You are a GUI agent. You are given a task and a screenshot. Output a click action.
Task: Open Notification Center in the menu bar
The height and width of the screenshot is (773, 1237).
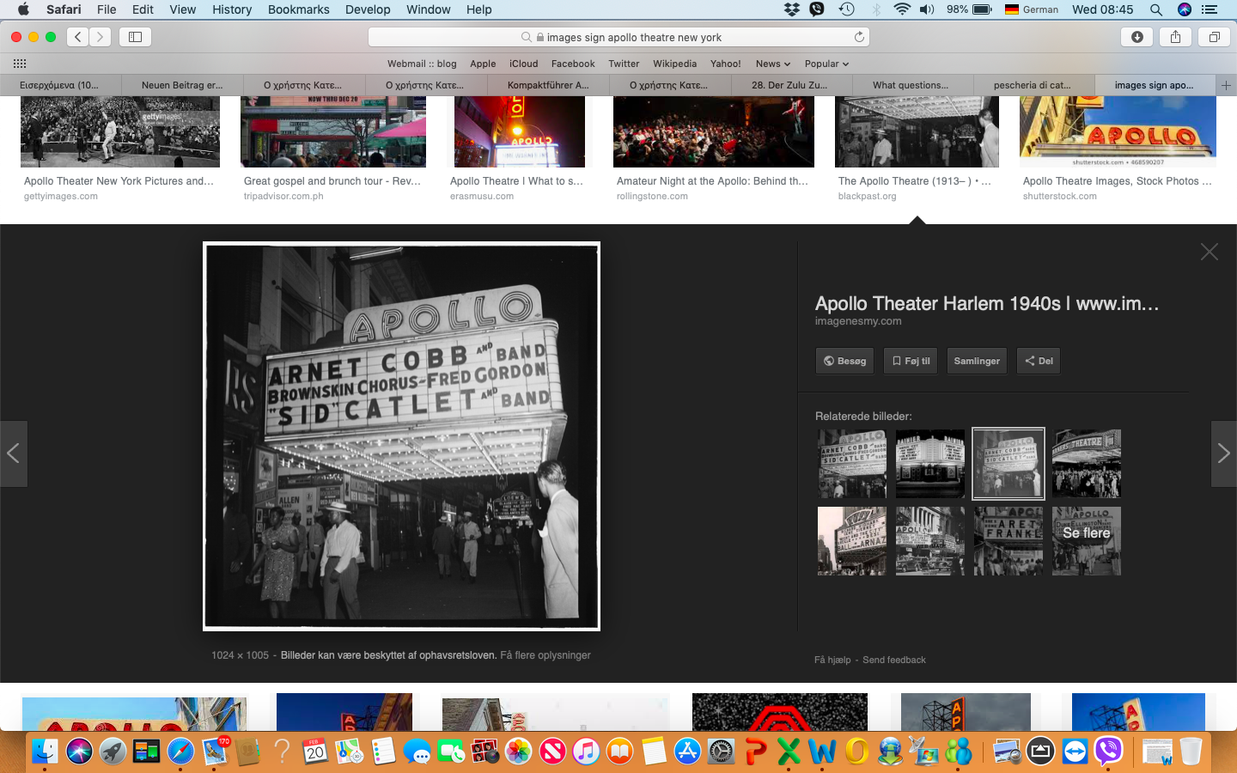[x=1210, y=9]
